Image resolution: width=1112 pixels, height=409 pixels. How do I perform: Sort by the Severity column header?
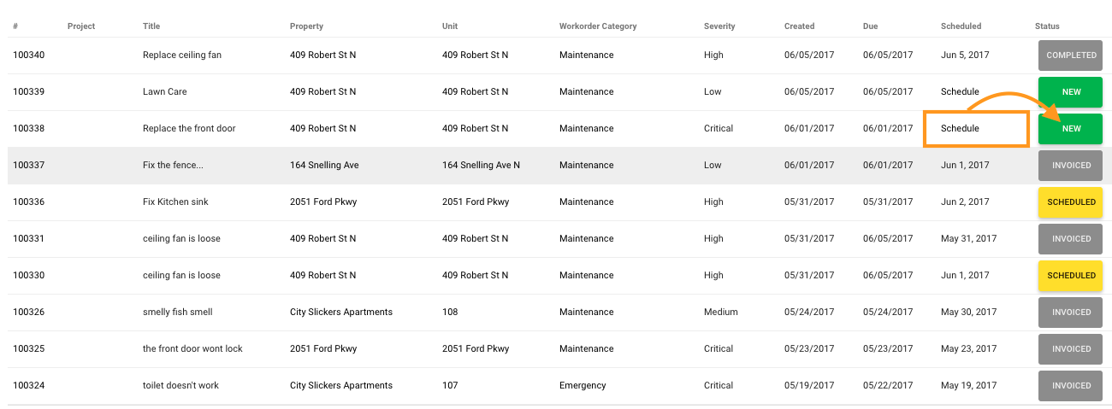pos(719,26)
